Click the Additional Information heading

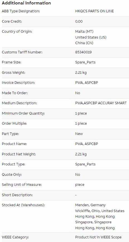pyautogui.click(x=26, y=3)
